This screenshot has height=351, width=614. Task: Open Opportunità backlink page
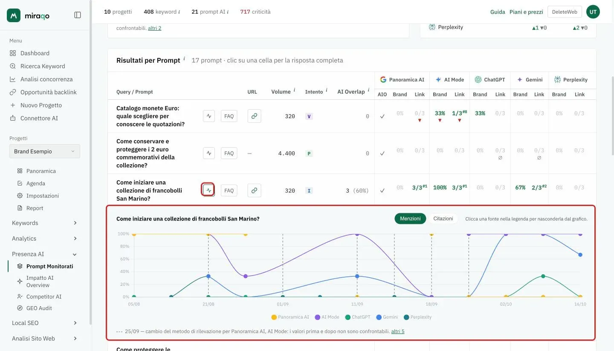pyautogui.click(x=48, y=92)
